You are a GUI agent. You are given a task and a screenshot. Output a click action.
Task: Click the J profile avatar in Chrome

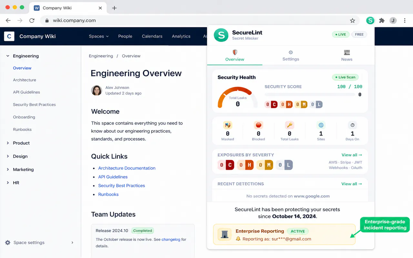pos(393,20)
